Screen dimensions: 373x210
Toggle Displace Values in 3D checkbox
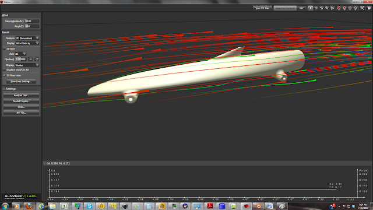coord(4,70)
